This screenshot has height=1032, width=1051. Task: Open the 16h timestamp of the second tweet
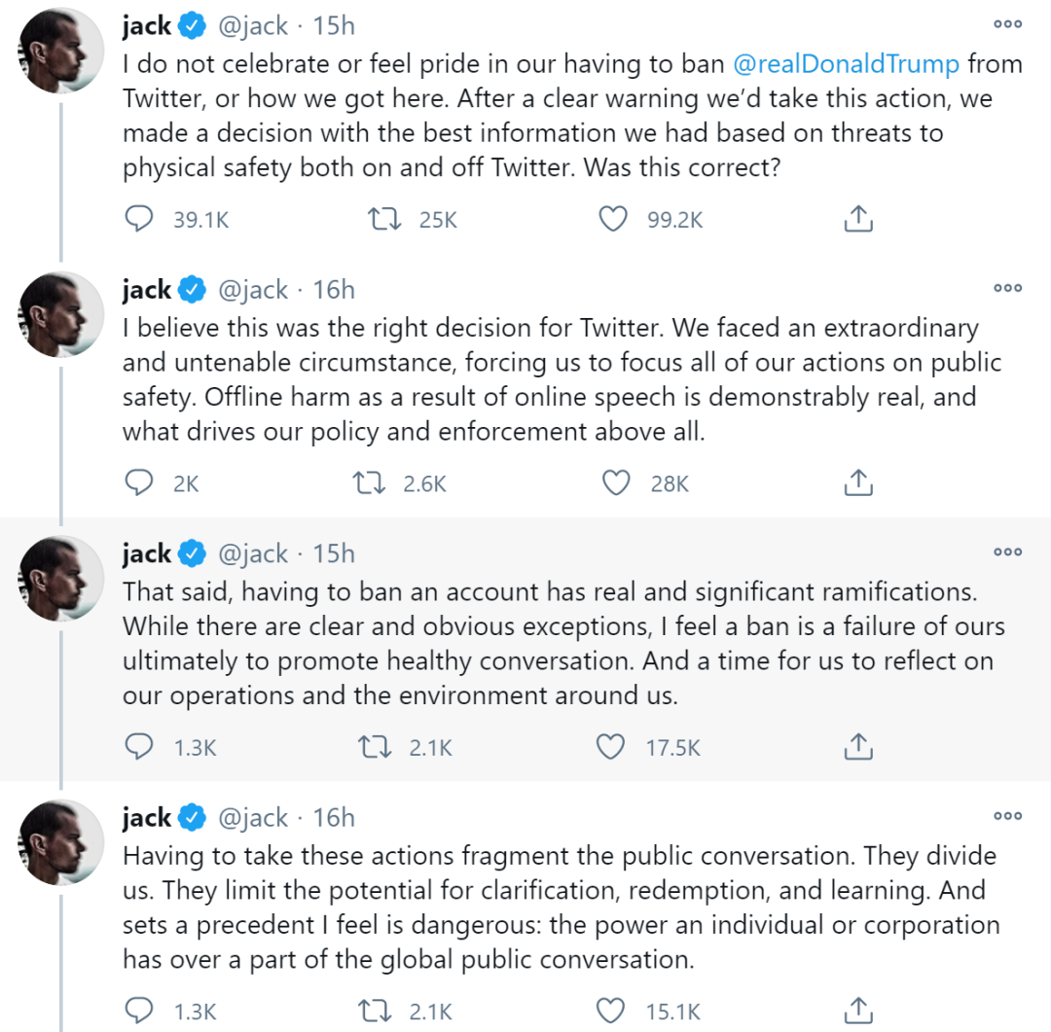334,290
